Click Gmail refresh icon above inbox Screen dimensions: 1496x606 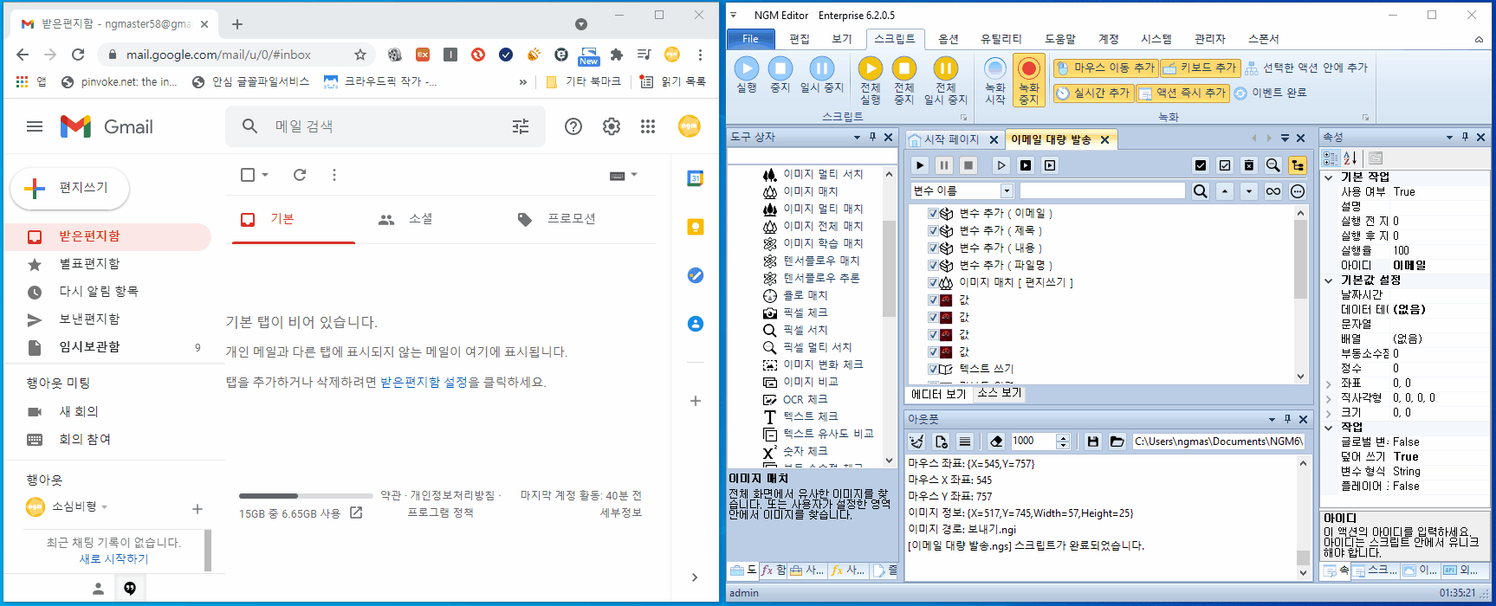(x=300, y=175)
